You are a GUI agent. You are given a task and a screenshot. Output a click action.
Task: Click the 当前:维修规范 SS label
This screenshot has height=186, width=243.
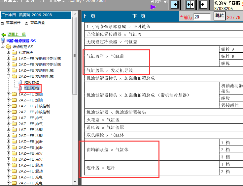point(21,41)
